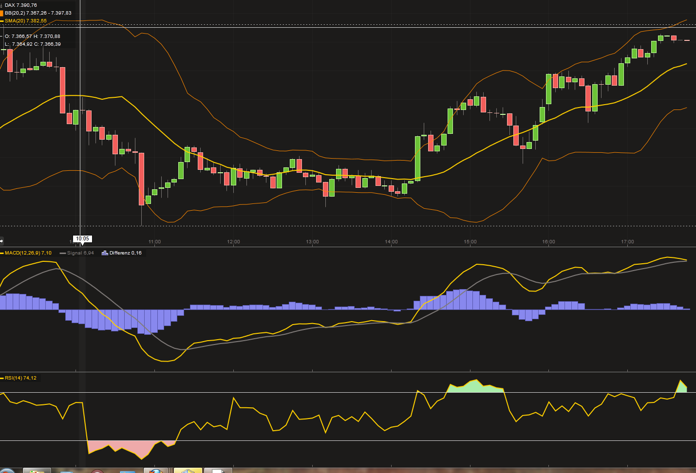
Task: Select the Differenz 0,16 legend label
Action: [126, 253]
